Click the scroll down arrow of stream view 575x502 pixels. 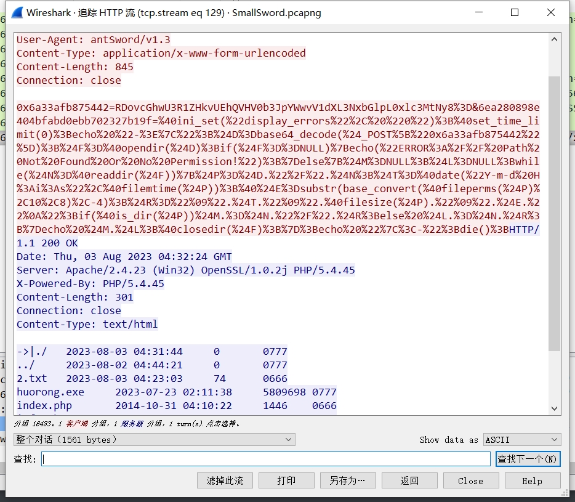point(555,408)
